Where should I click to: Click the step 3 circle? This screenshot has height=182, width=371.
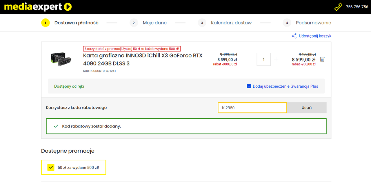point(202,23)
